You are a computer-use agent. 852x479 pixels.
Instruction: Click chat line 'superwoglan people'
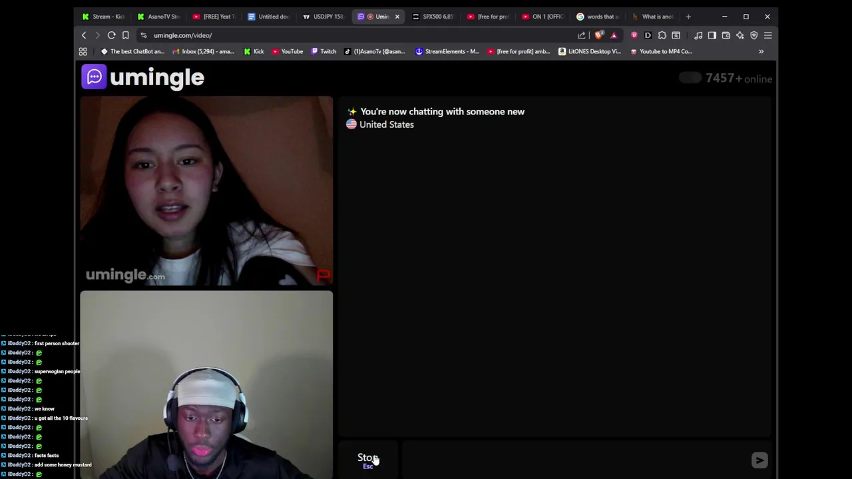coord(57,371)
